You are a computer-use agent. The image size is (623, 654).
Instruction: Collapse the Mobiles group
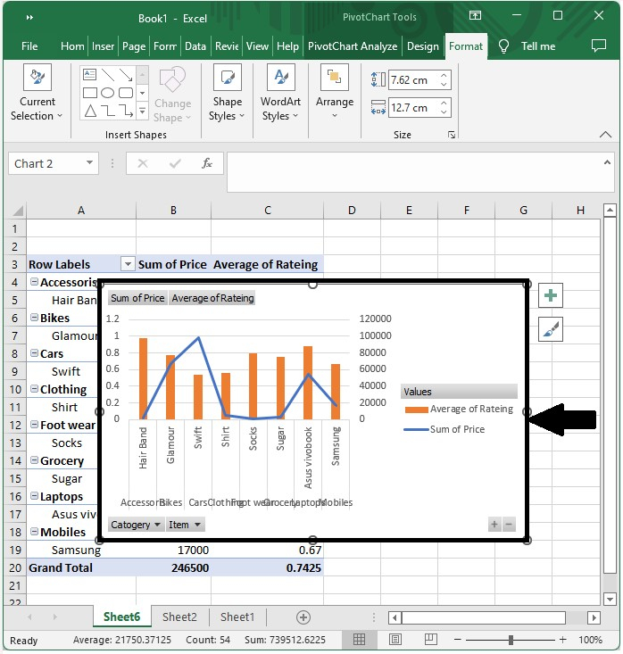[x=35, y=532]
